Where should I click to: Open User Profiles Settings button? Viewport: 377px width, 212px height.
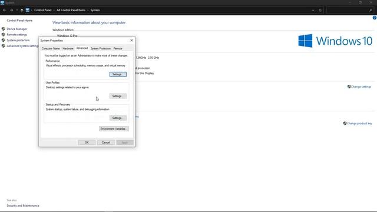point(118,96)
